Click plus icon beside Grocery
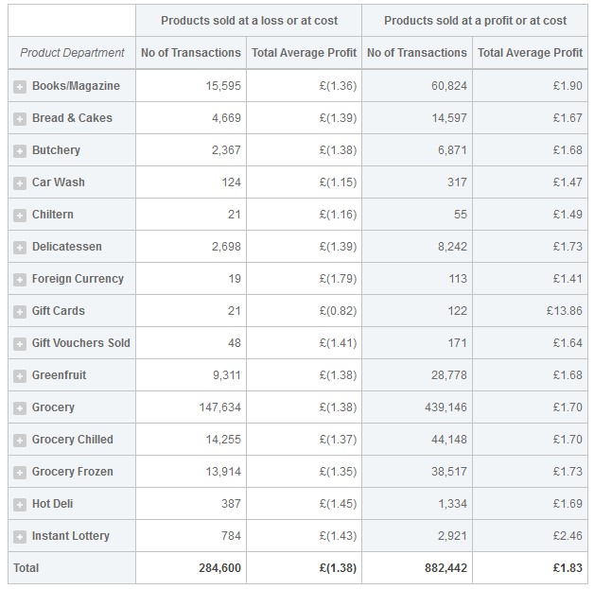This screenshot has height=589, width=594. [20, 408]
